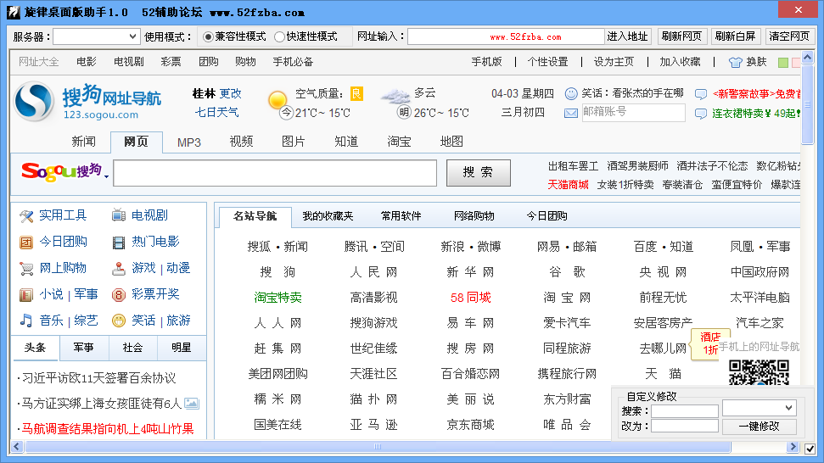Click the 网址输入 address field

click(506, 36)
